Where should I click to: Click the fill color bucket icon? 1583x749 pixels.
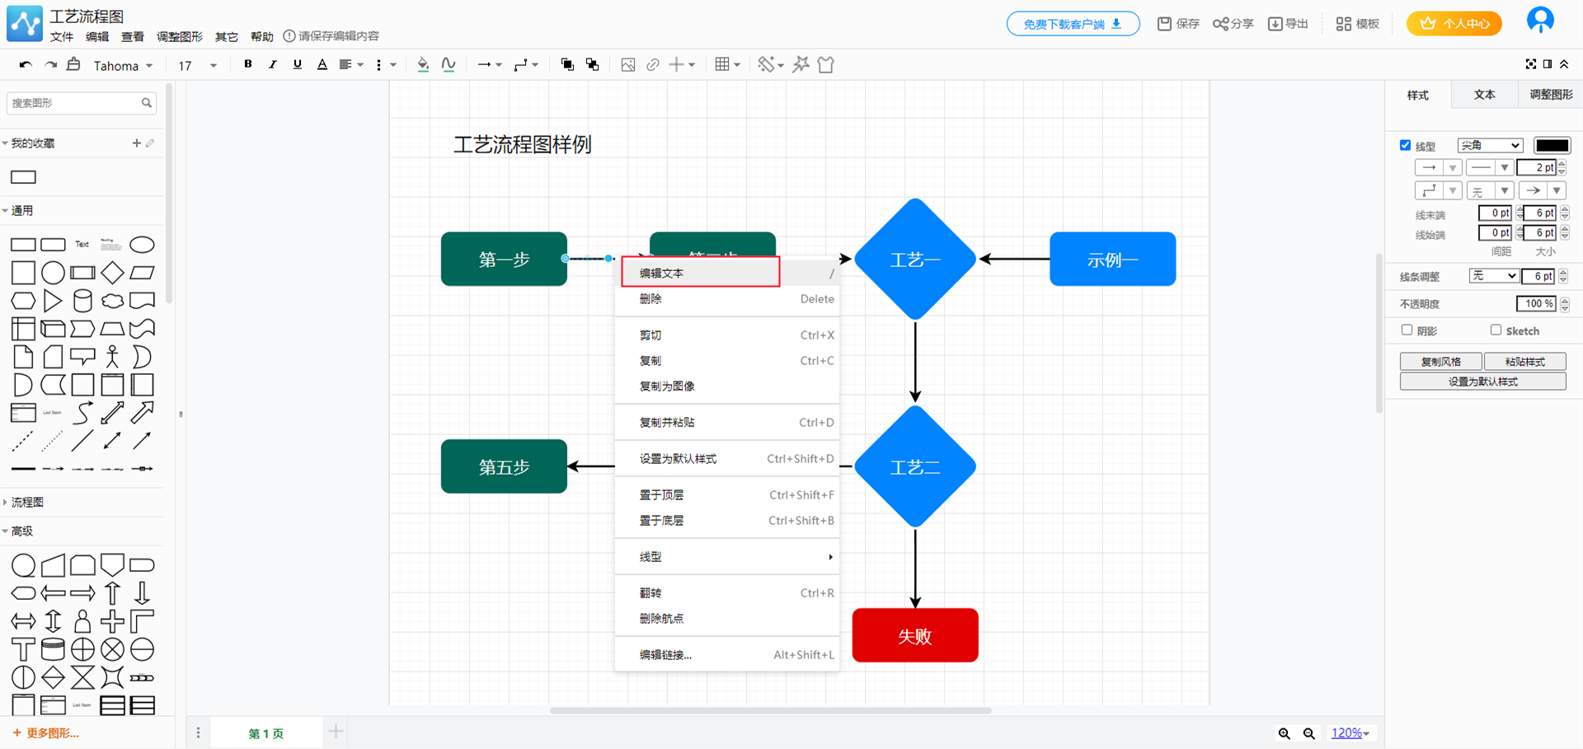pos(423,64)
